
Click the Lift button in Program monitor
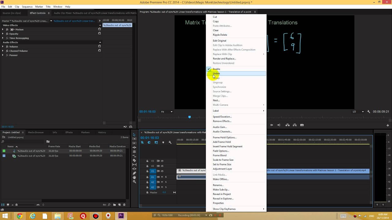click(287, 125)
